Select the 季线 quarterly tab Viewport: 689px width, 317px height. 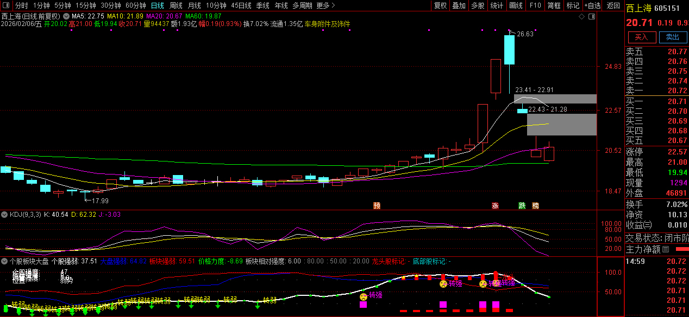coord(263,5)
